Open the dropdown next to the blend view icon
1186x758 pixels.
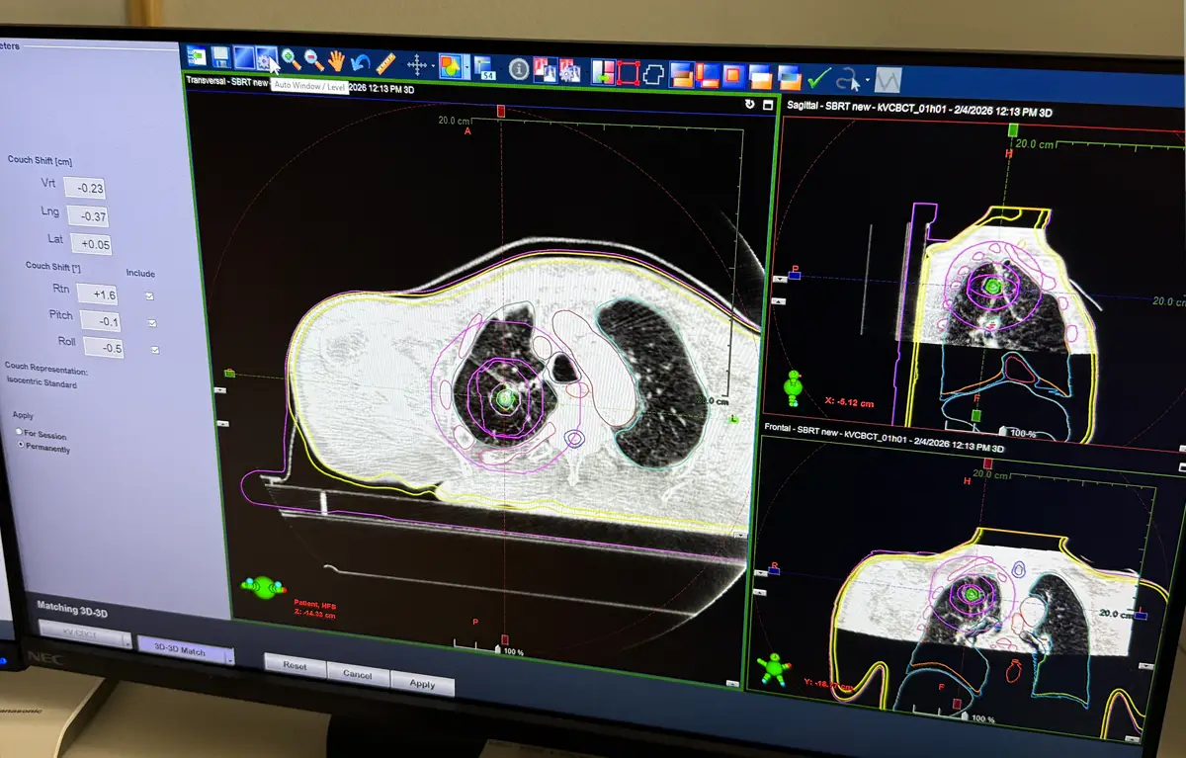466,67
